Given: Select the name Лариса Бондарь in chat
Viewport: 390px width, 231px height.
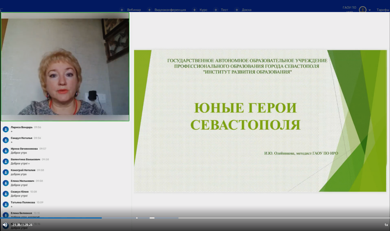Looking at the screenshot, I should pyautogui.click(x=21, y=127).
